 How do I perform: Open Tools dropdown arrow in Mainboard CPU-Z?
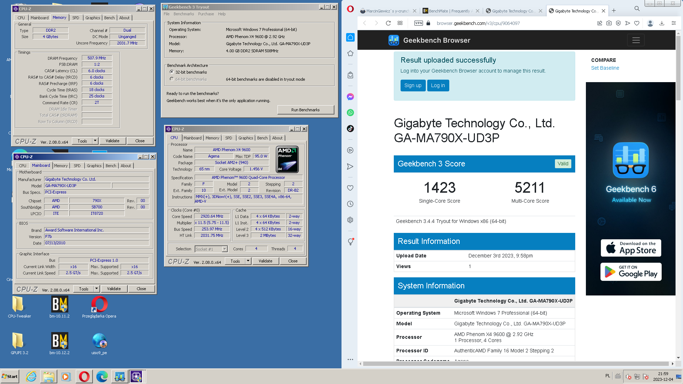96,289
